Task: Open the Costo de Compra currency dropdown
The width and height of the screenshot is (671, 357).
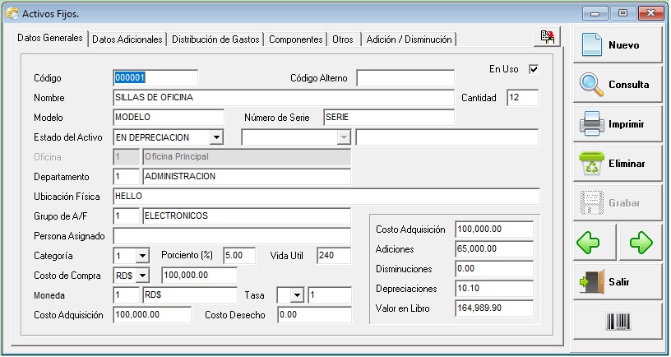Action: click(x=141, y=276)
